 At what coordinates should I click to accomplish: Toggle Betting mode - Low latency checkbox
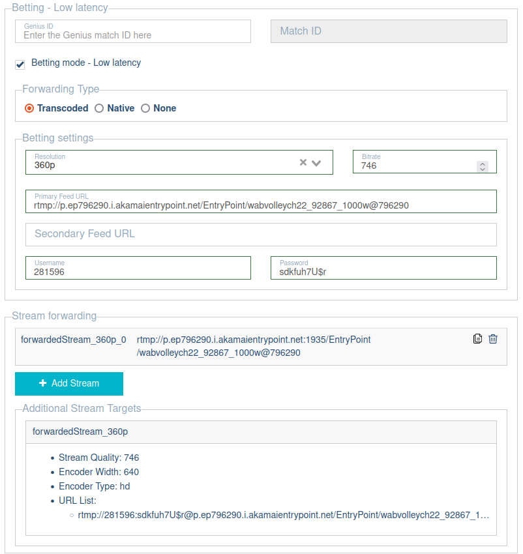pos(20,64)
